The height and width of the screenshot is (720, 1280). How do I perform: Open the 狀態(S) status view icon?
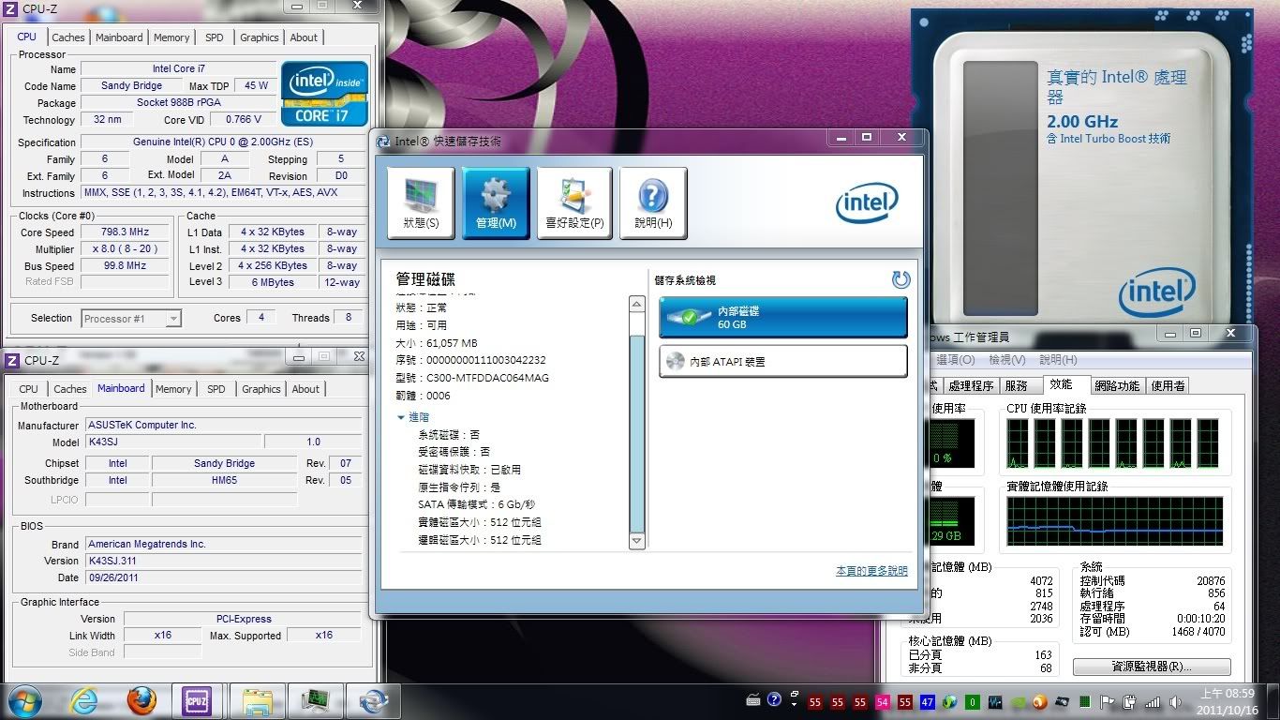[x=420, y=202]
